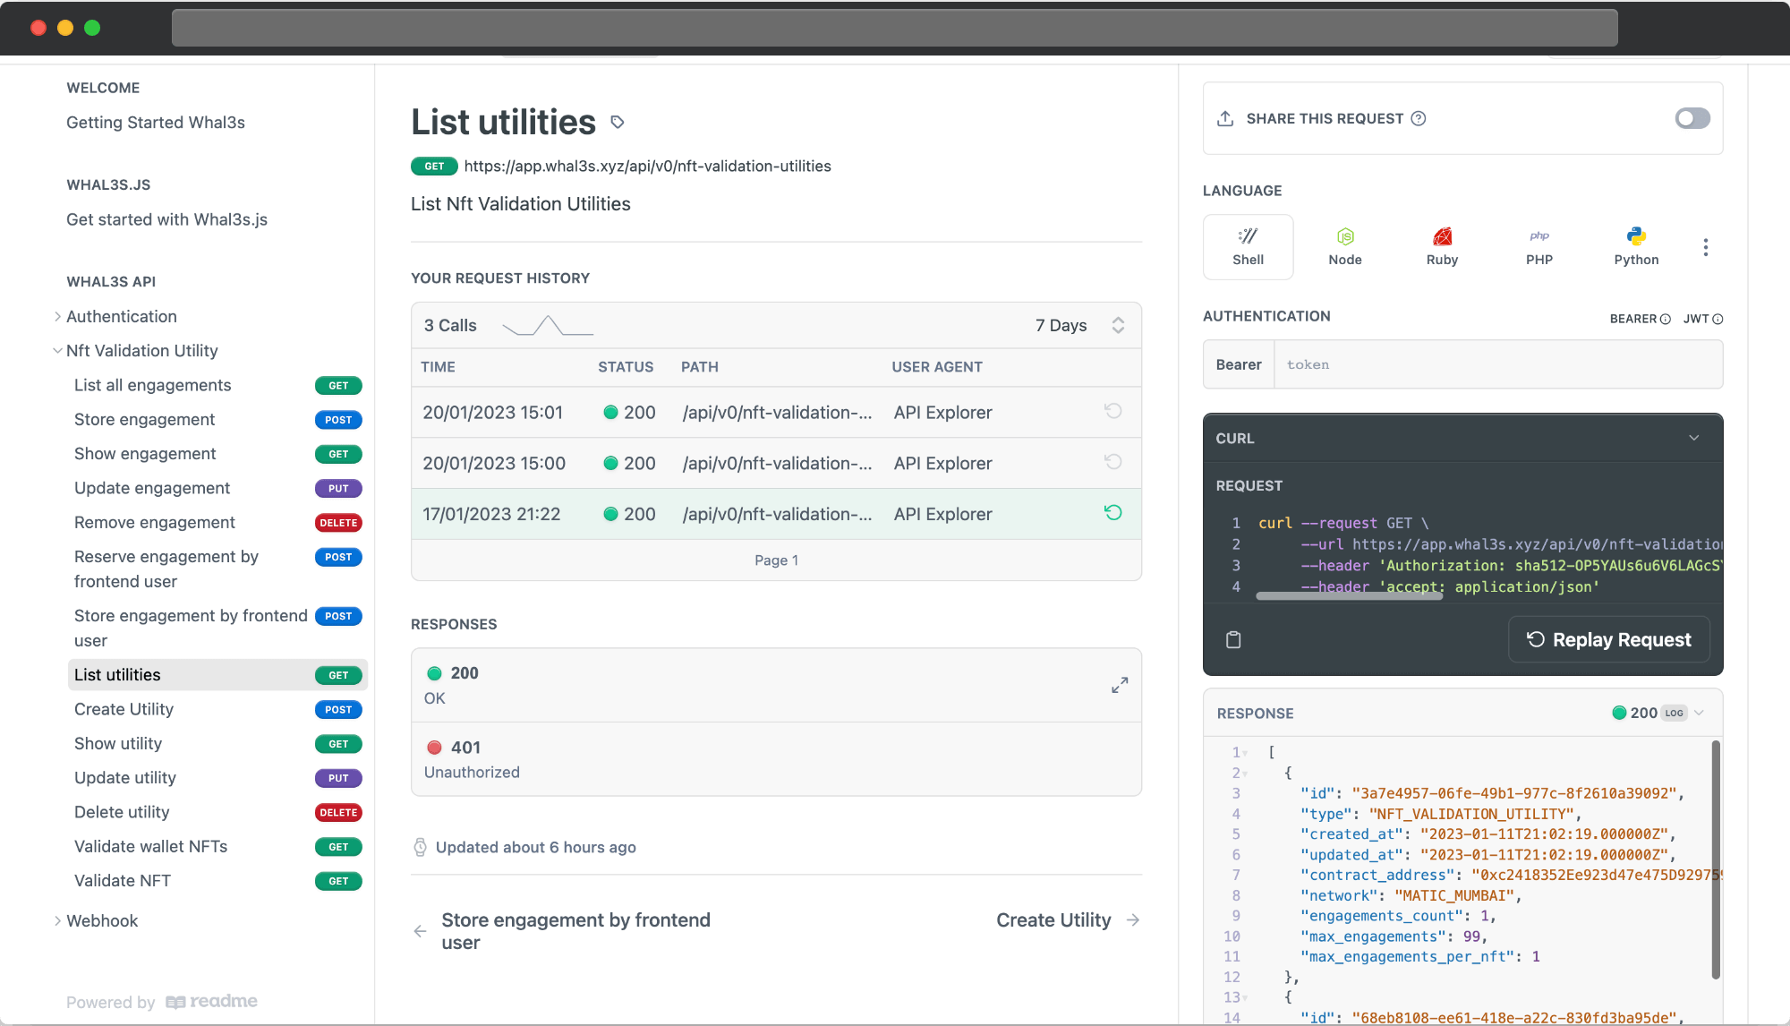Click the clock icon beside Updated about 6 hours ago
The width and height of the screenshot is (1790, 1026).
pos(420,847)
